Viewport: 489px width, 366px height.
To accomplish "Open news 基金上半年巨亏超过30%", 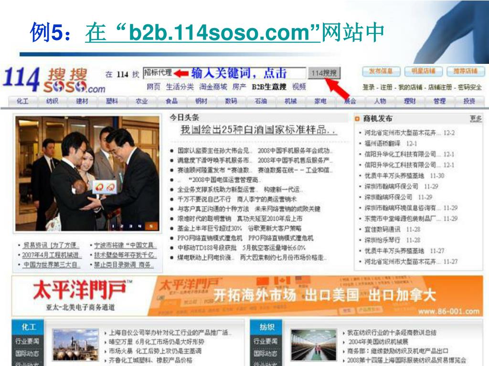I will pyautogui.click(x=210, y=228).
